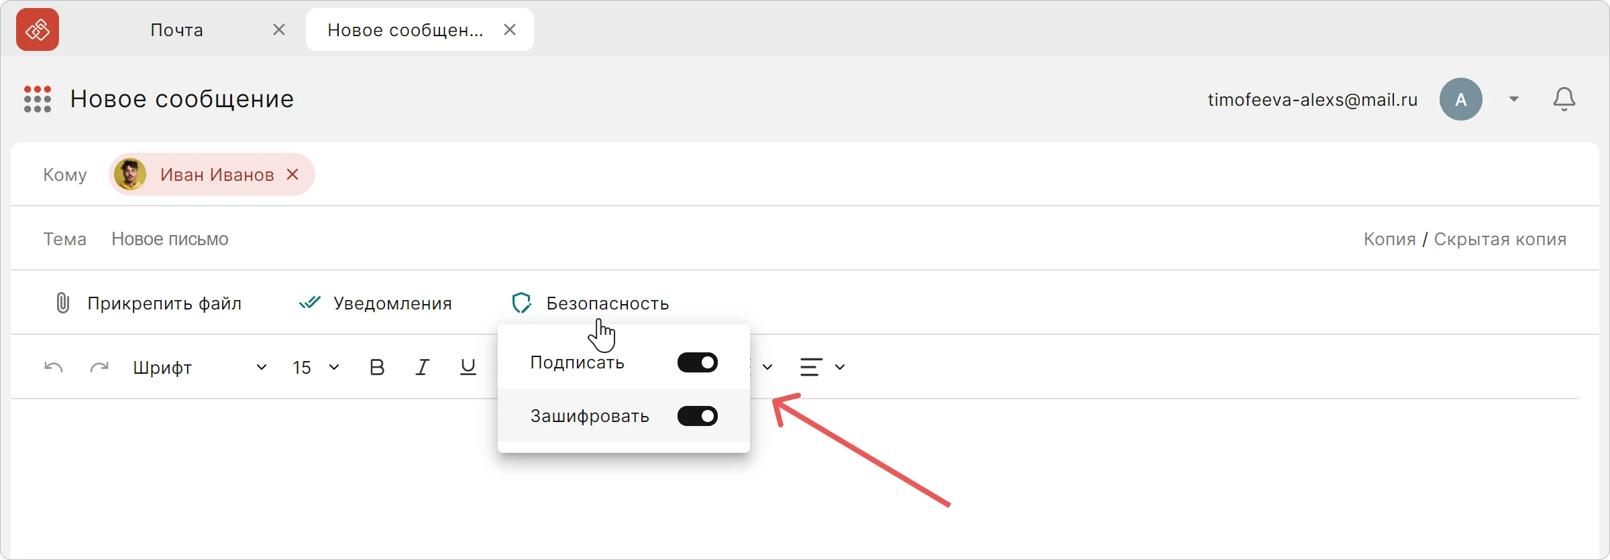Click Прикрепить файл button

[148, 303]
